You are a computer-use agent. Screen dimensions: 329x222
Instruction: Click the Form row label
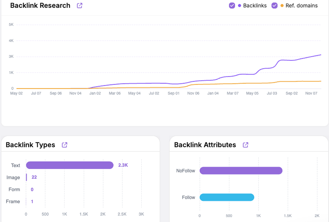pyautogui.click(x=14, y=189)
